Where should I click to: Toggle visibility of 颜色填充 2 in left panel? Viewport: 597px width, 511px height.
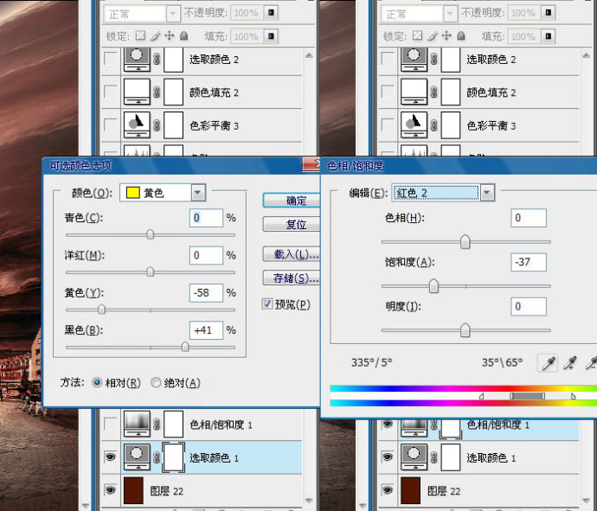[111, 92]
